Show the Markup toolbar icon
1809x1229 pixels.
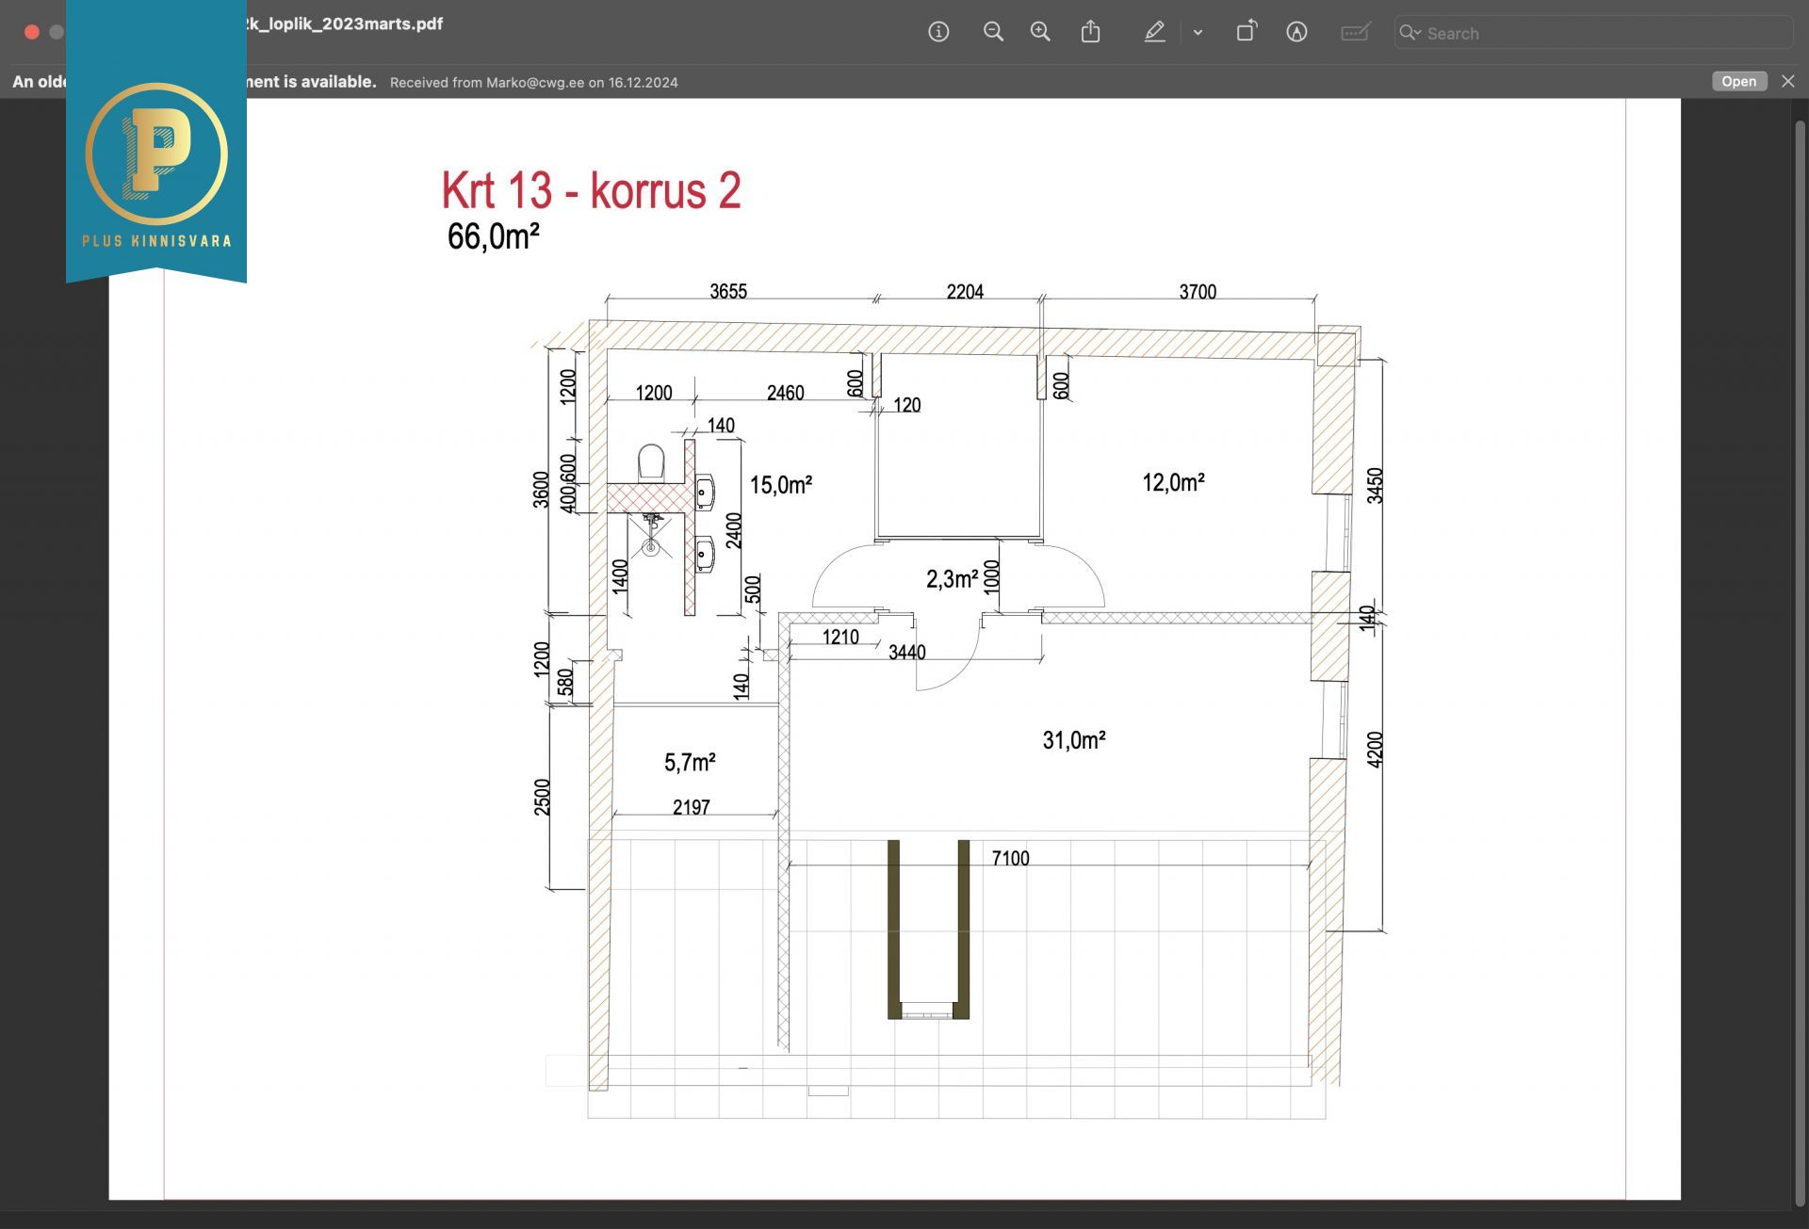(x=1296, y=32)
